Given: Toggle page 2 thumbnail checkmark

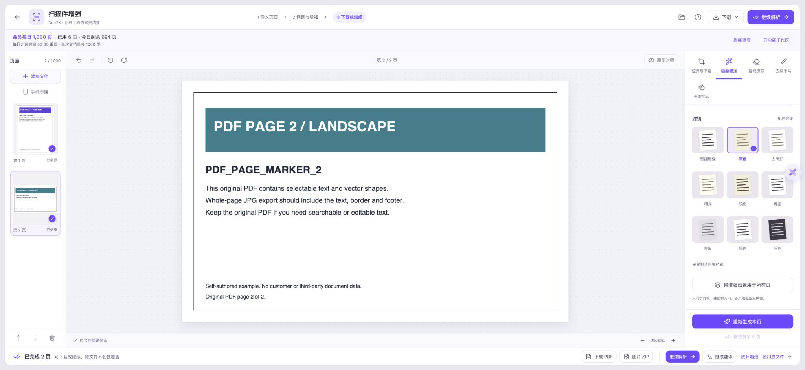Looking at the screenshot, I should (52, 219).
